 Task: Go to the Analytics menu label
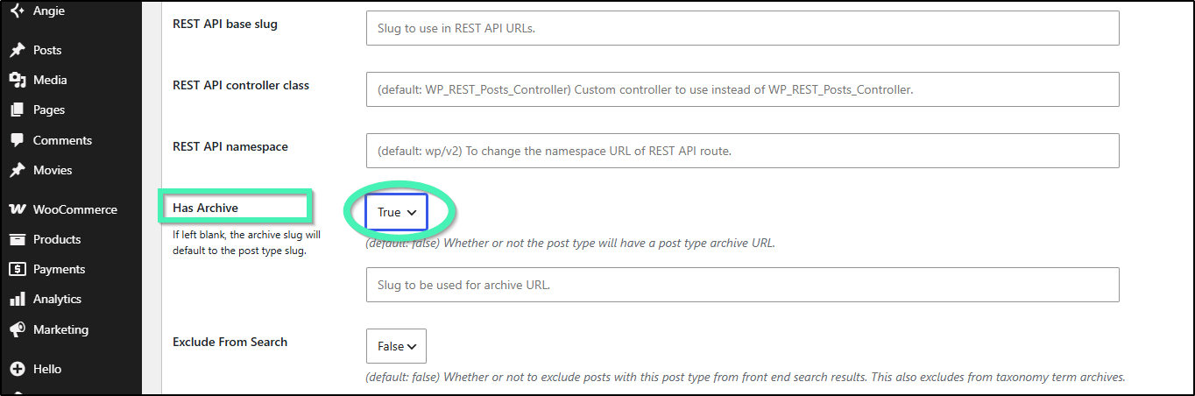(x=57, y=299)
